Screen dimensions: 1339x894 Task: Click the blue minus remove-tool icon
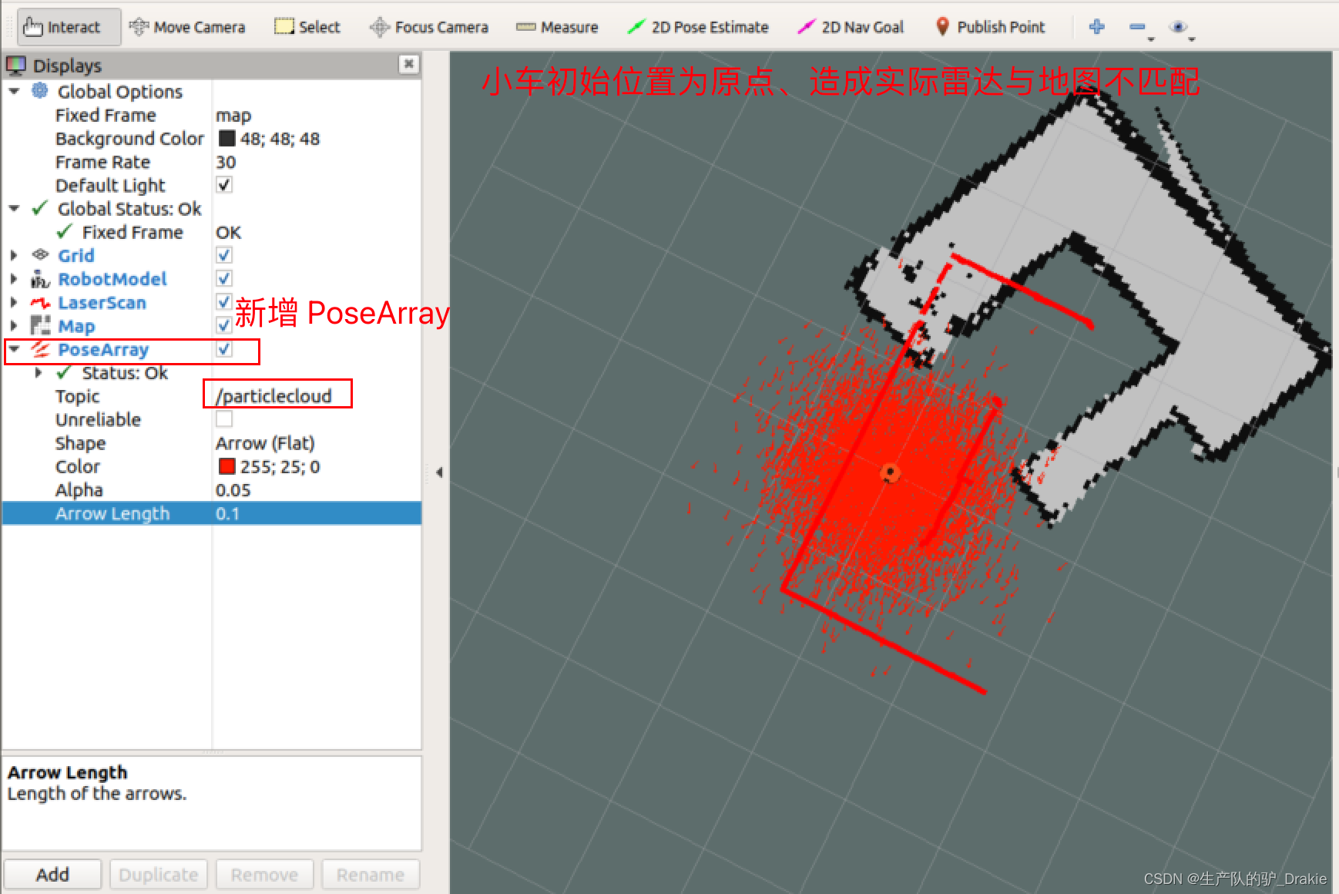click(x=1137, y=27)
